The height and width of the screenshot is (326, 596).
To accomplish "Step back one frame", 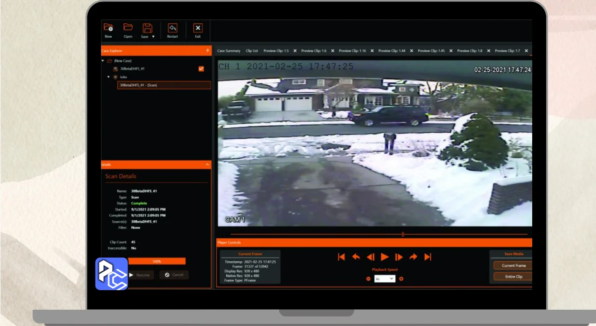I will click(x=370, y=257).
